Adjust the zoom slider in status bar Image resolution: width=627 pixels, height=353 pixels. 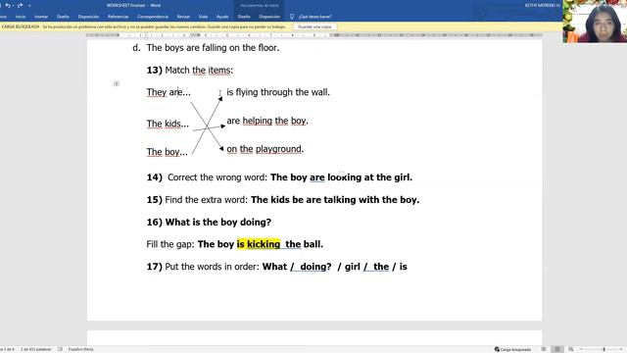point(603,349)
